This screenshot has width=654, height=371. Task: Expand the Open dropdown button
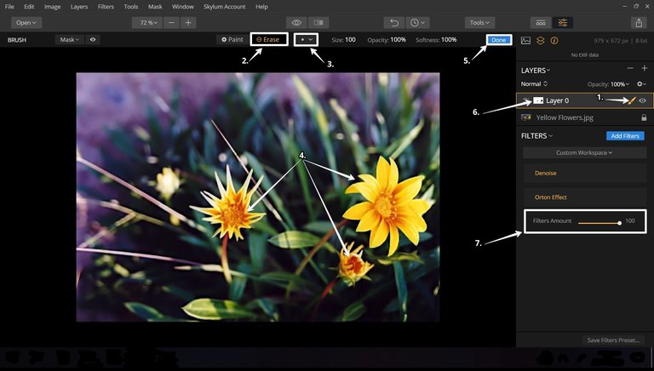pos(26,22)
